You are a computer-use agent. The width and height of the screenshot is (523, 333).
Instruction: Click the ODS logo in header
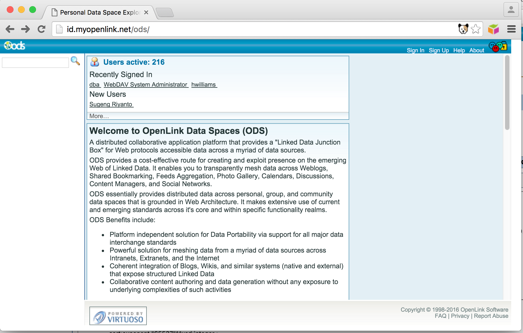click(15, 46)
